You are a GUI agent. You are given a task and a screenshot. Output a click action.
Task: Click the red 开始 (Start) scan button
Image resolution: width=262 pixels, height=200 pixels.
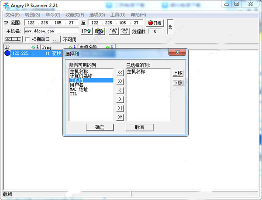pyautogui.click(x=155, y=23)
